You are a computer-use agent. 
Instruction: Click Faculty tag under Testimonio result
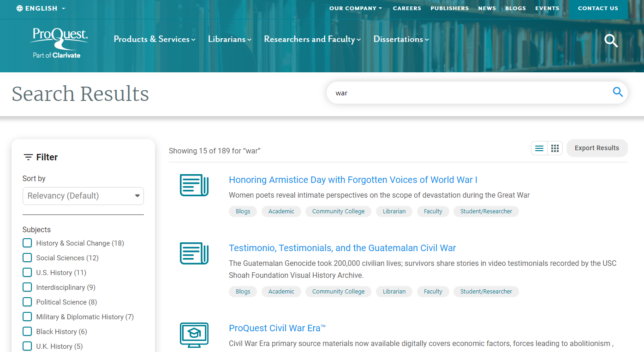coord(433,292)
